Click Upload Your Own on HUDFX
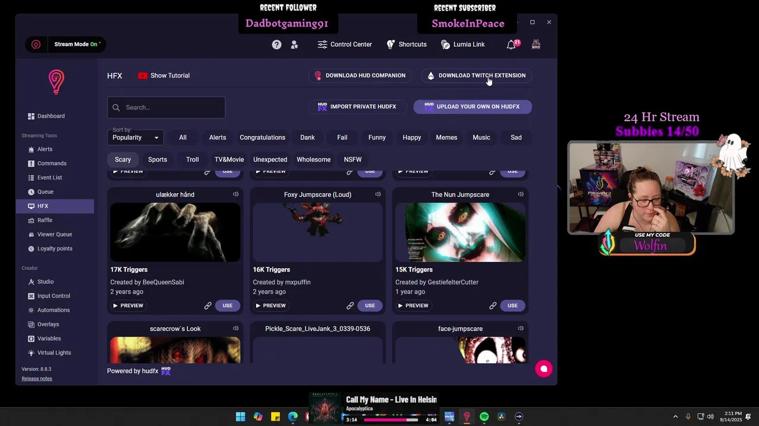This screenshot has width=759, height=426. point(473,106)
